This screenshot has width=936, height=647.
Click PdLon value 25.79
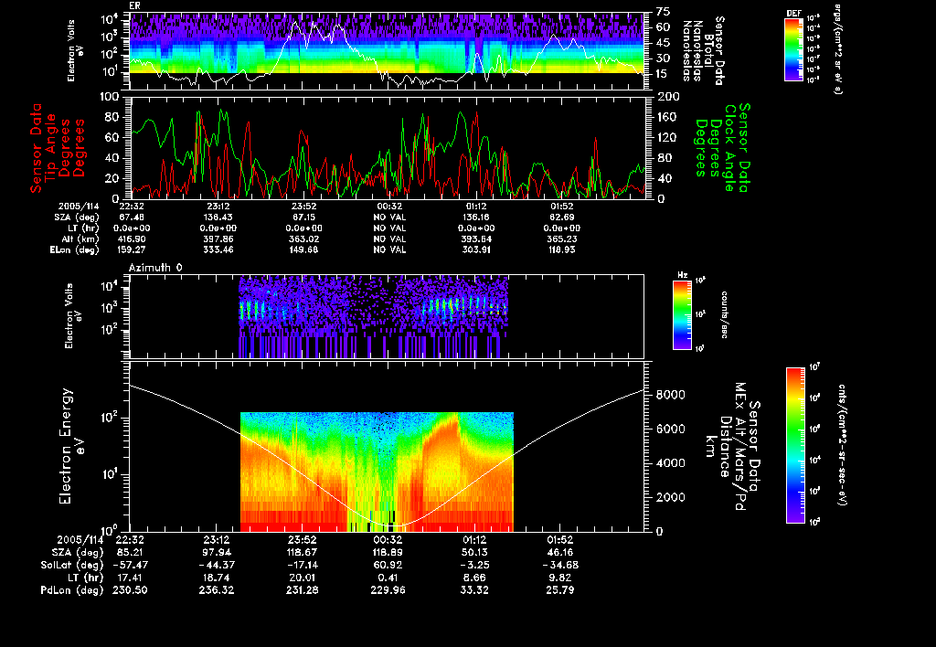560,590
